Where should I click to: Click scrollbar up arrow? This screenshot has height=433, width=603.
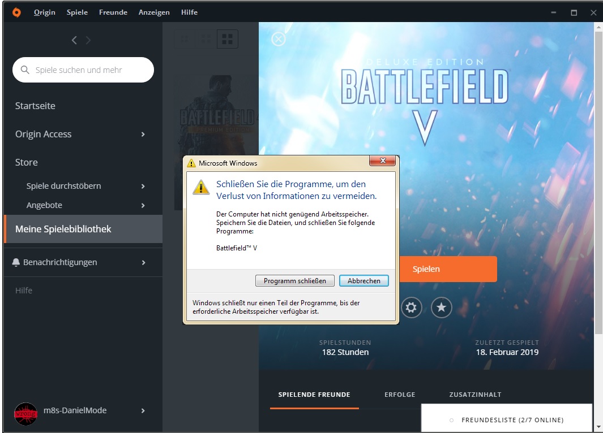598,27
